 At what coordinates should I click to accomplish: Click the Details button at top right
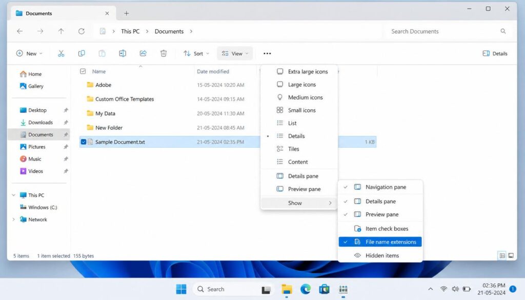(495, 53)
